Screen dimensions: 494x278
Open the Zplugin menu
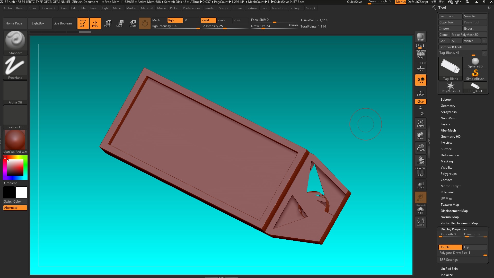[x=296, y=8]
